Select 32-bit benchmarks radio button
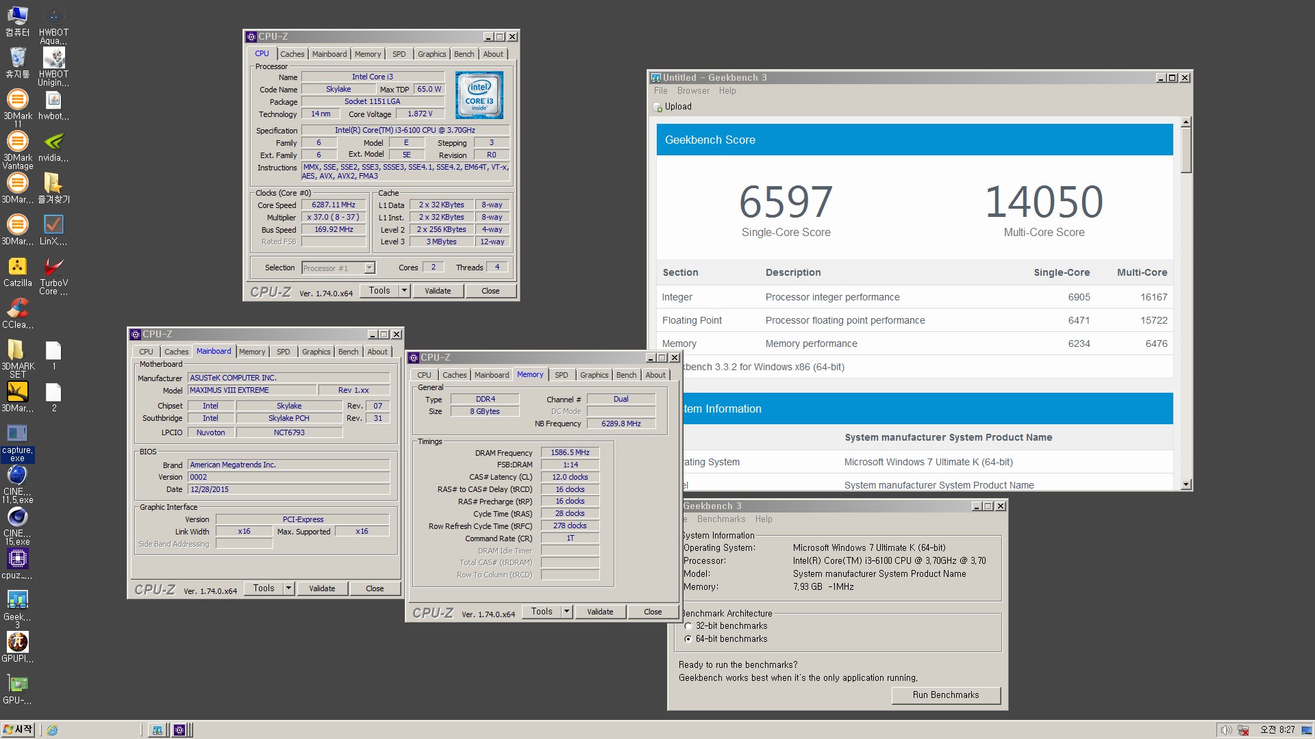 688,626
